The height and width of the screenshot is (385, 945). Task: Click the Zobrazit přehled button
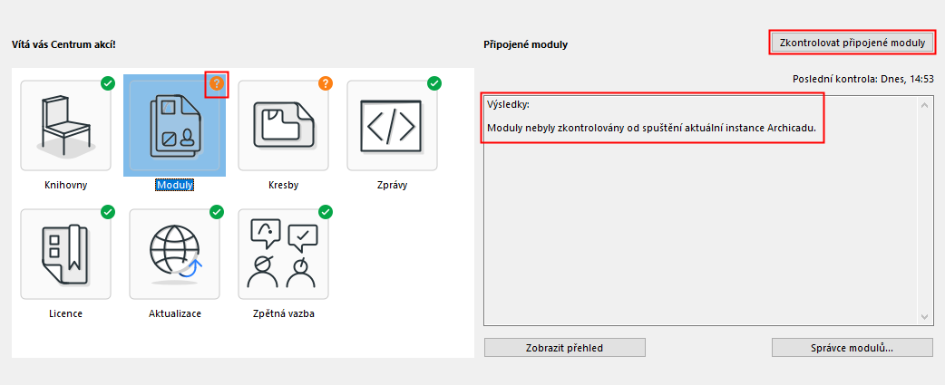coord(564,348)
